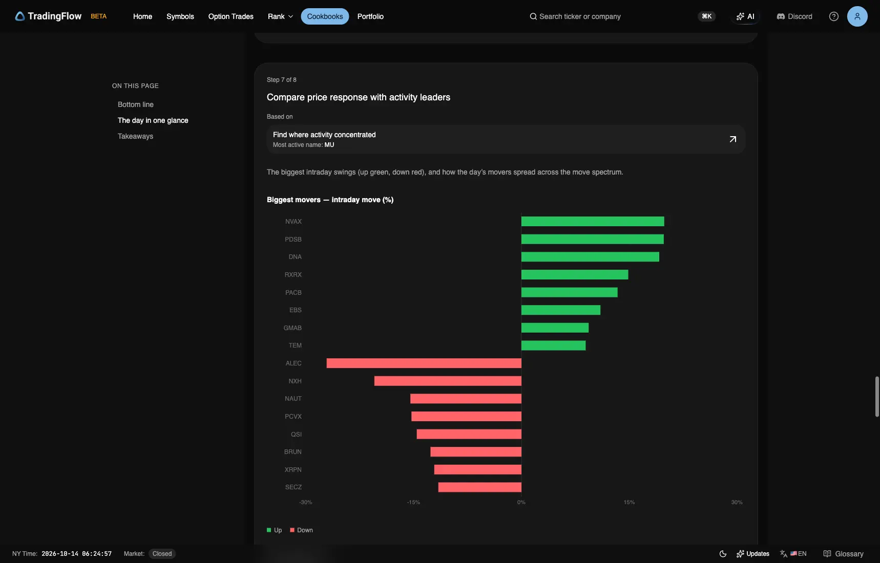Screen dimensions: 880x563
Task: Click the 'Step 7 of 8' label
Action: (x=281, y=80)
